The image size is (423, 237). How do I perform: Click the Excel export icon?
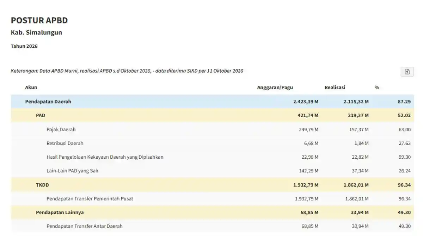click(x=407, y=72)
